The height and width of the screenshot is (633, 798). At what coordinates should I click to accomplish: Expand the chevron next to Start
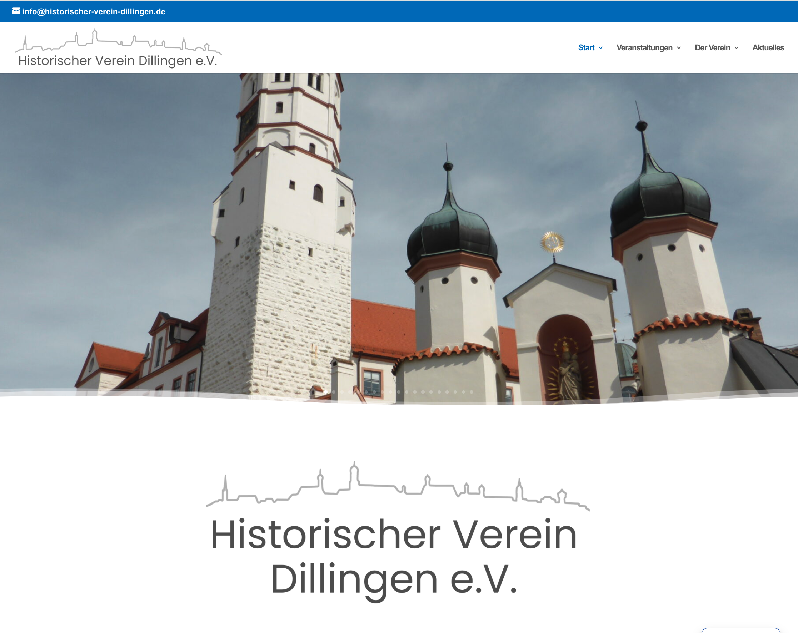[x=601, y=48]
